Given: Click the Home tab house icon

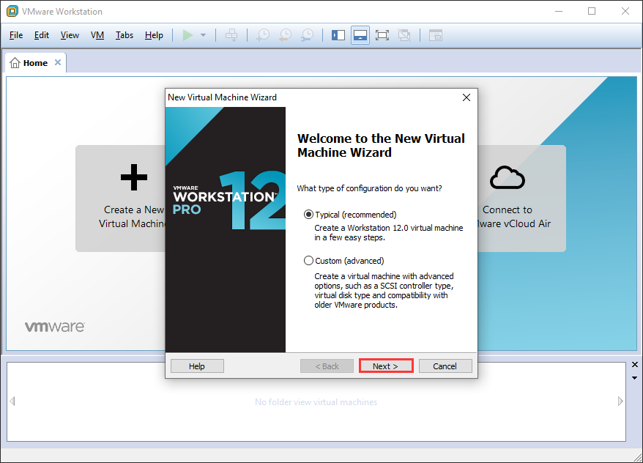Looking at the screenshot, I should pos(15,63).
